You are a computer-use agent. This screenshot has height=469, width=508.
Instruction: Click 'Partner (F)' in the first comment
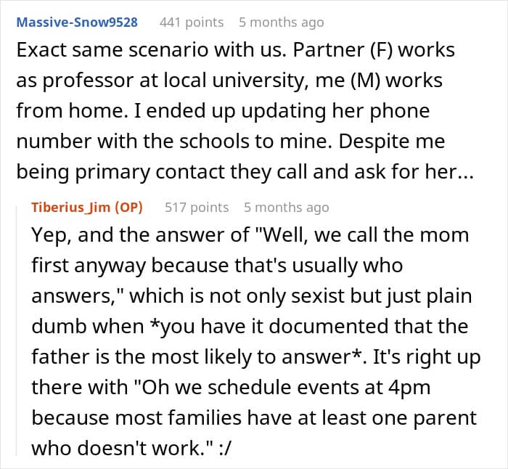pyautogui.click(x=343, y=50)
